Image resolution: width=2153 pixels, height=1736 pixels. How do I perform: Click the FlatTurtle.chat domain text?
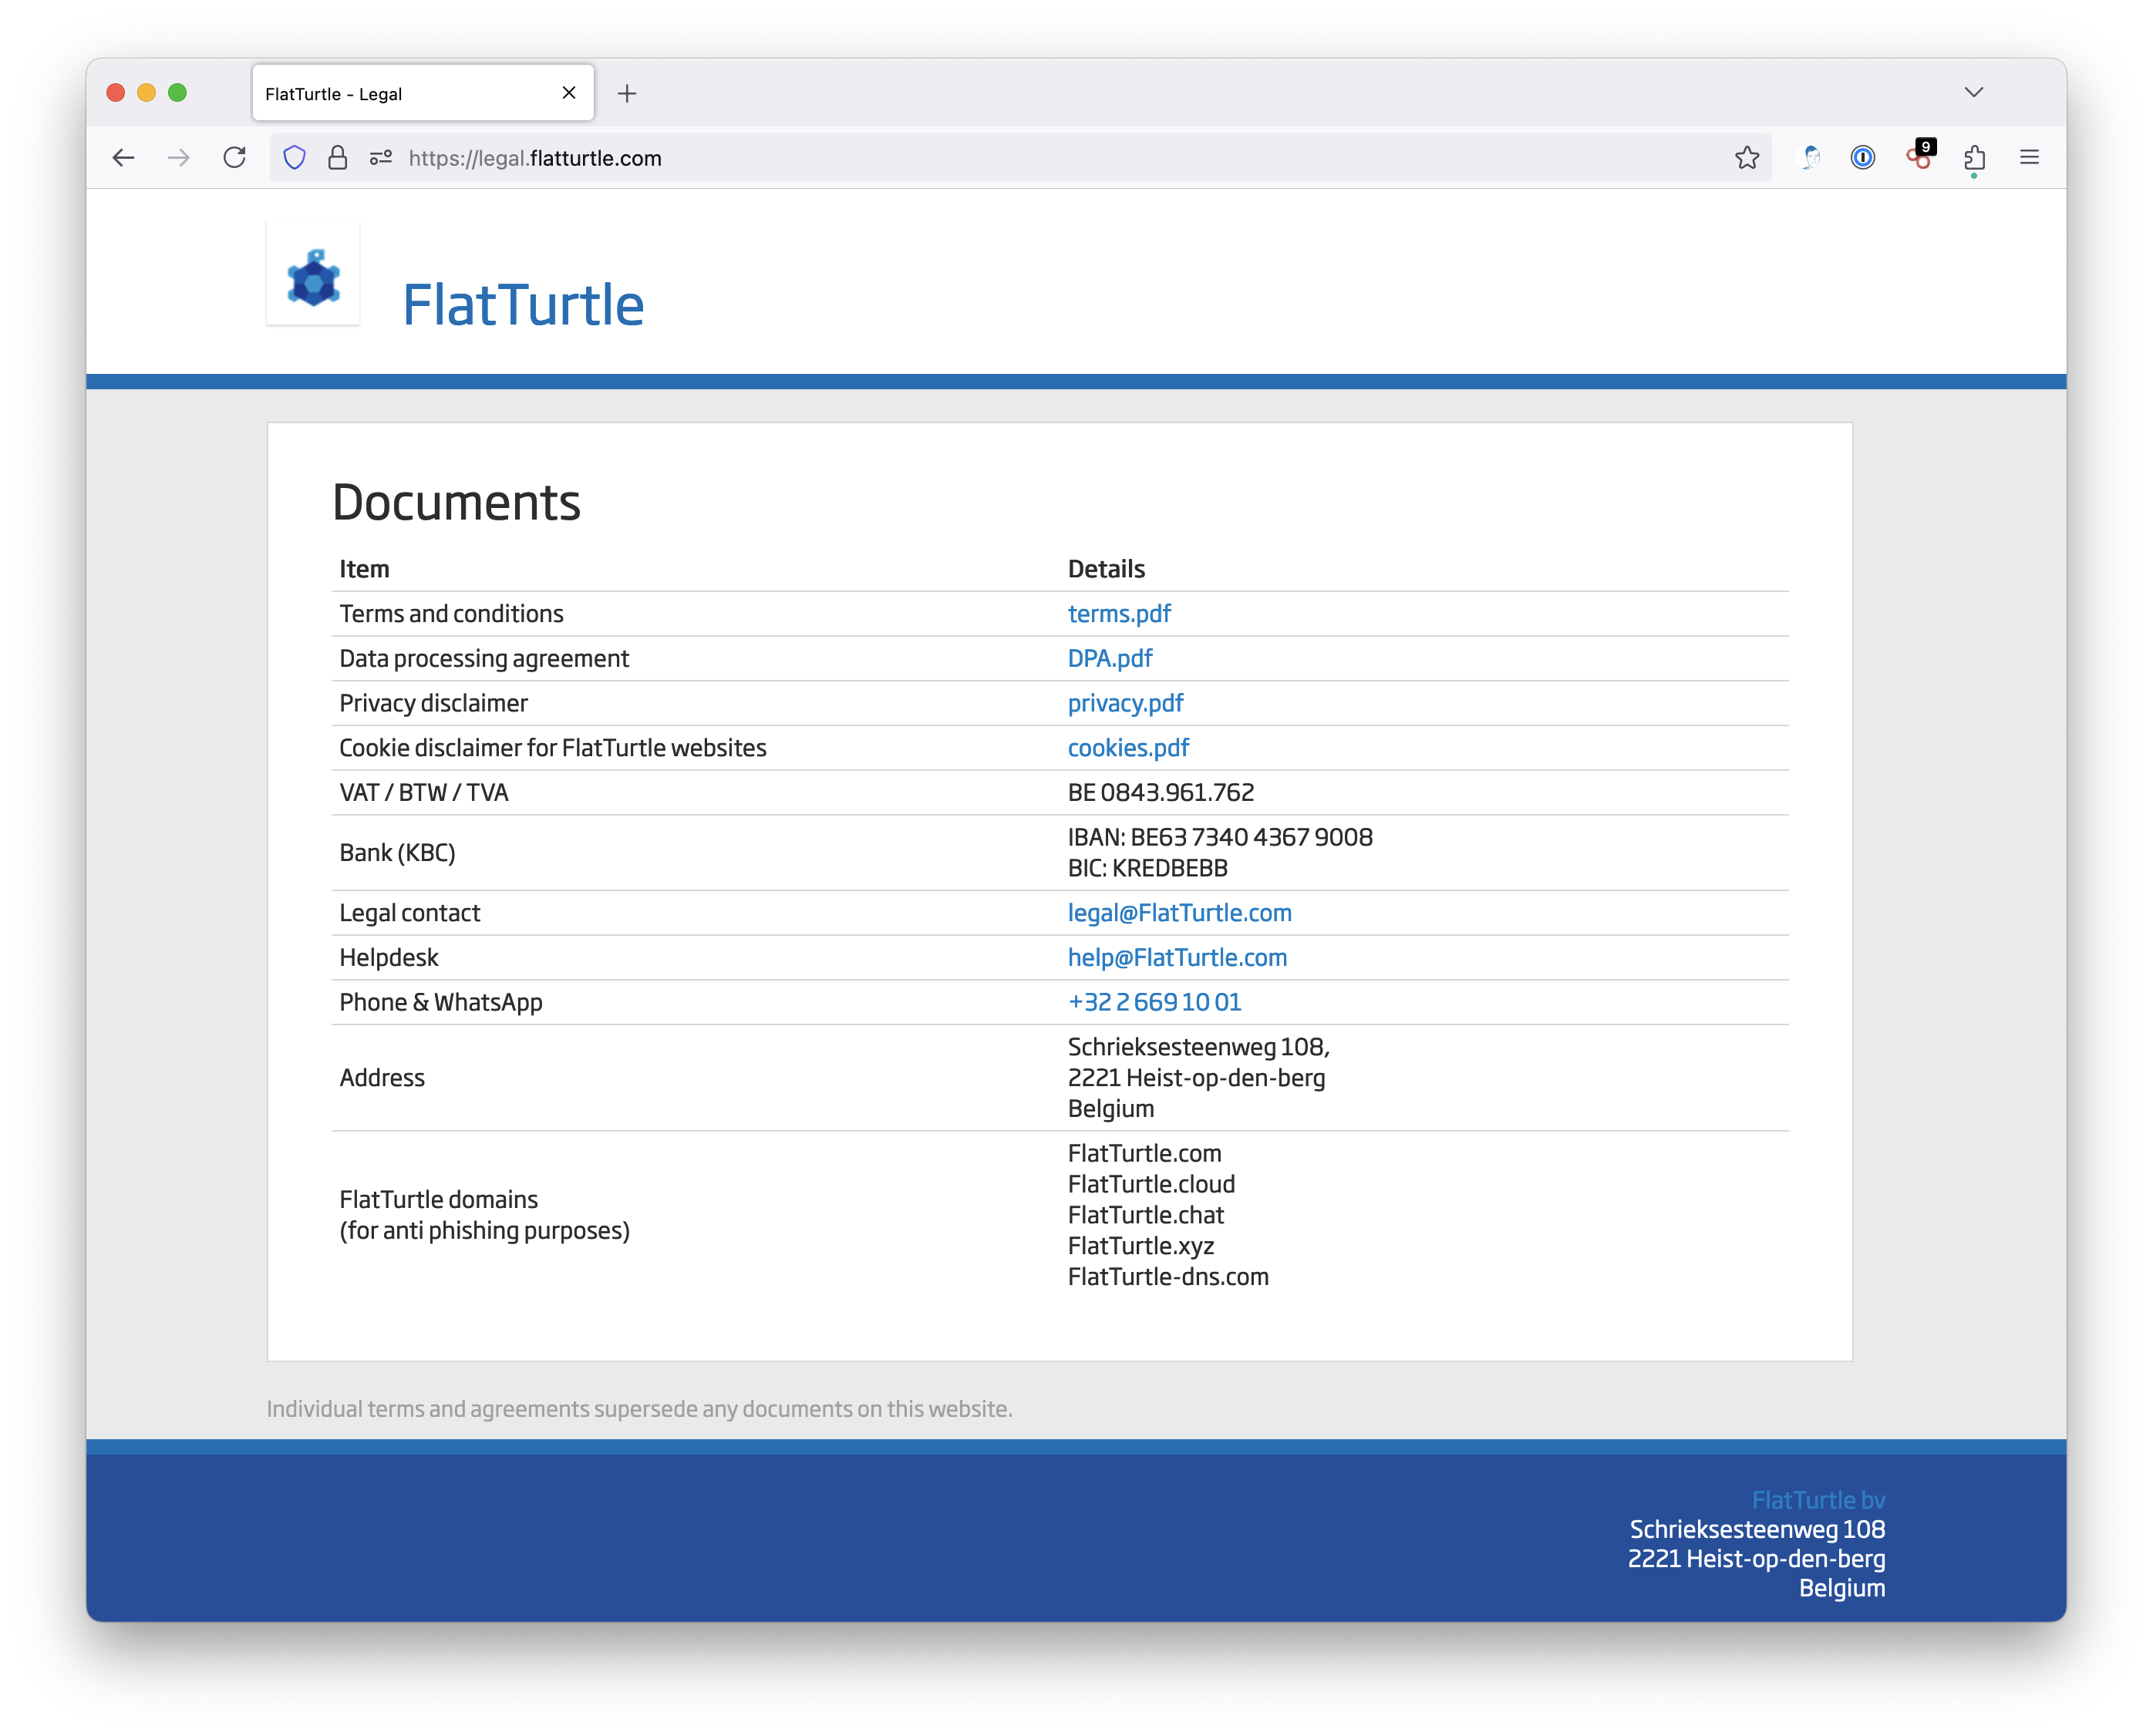[1146, 1216]
